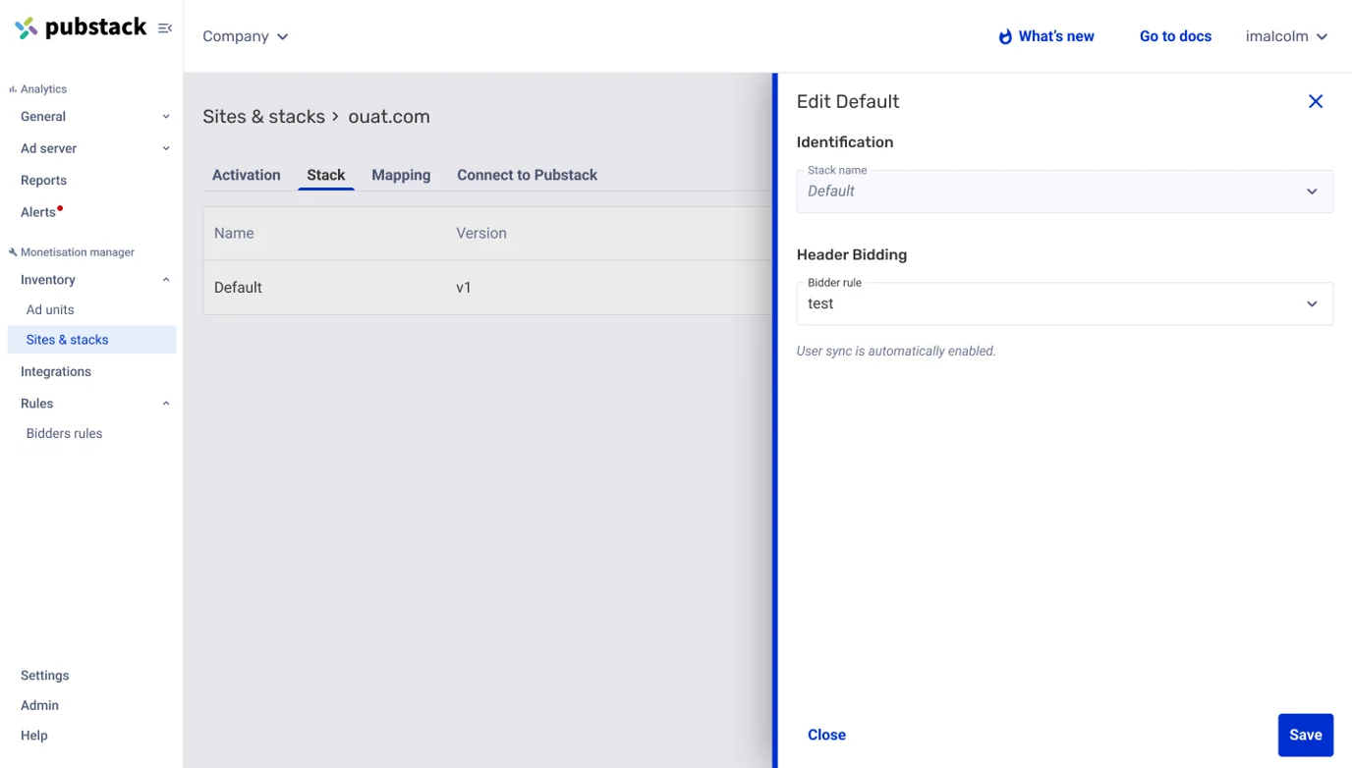
Task: Collapse sidebar using the menu toggle icon
Action: tap(165, 28)
